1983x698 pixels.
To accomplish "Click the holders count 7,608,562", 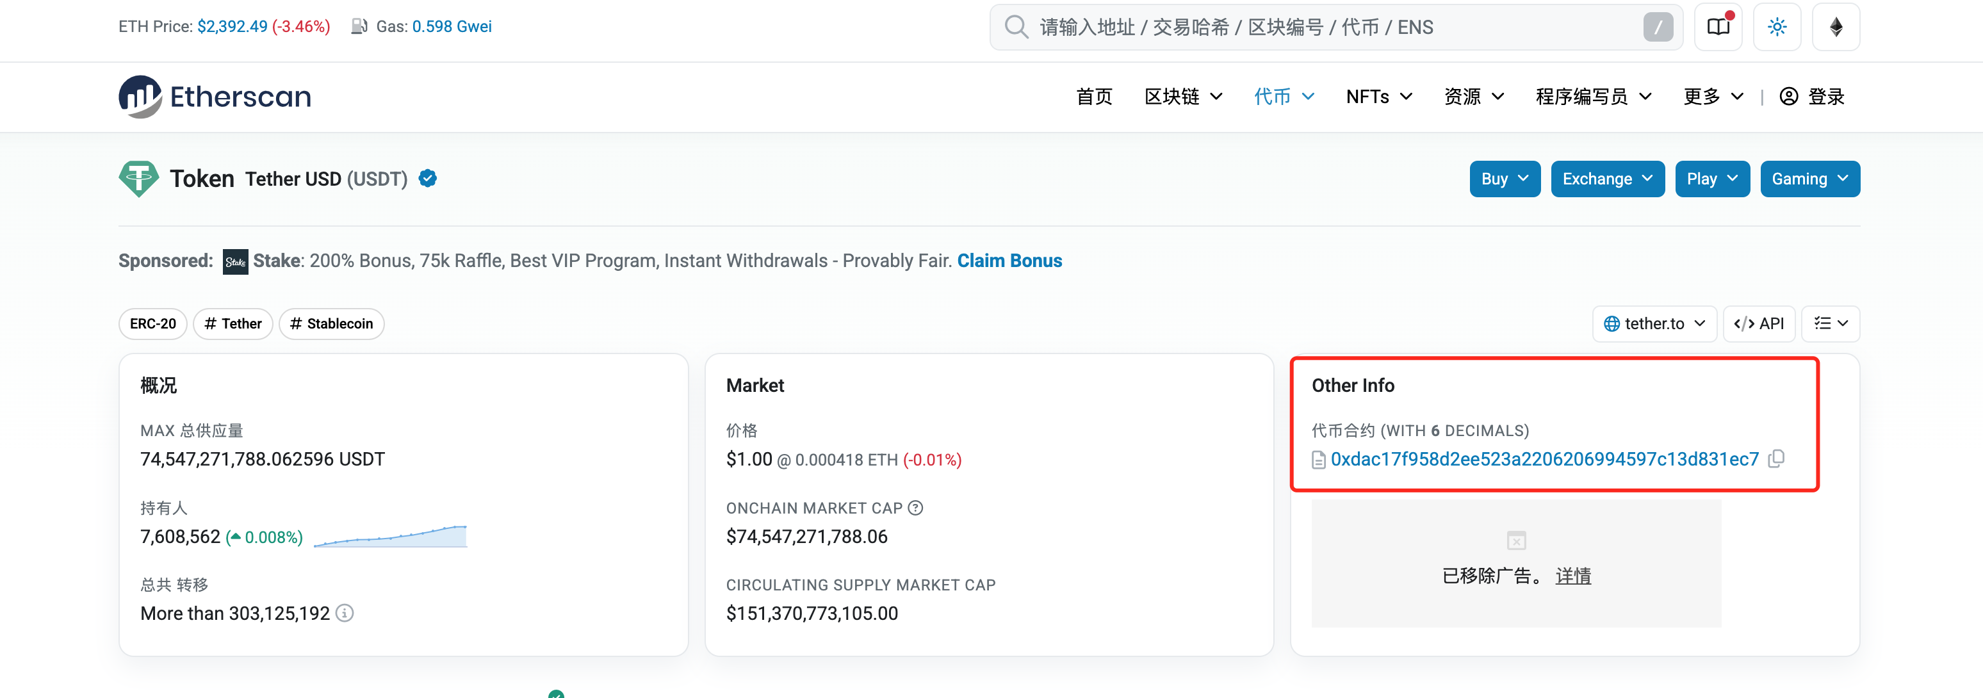I will [180, 537].
